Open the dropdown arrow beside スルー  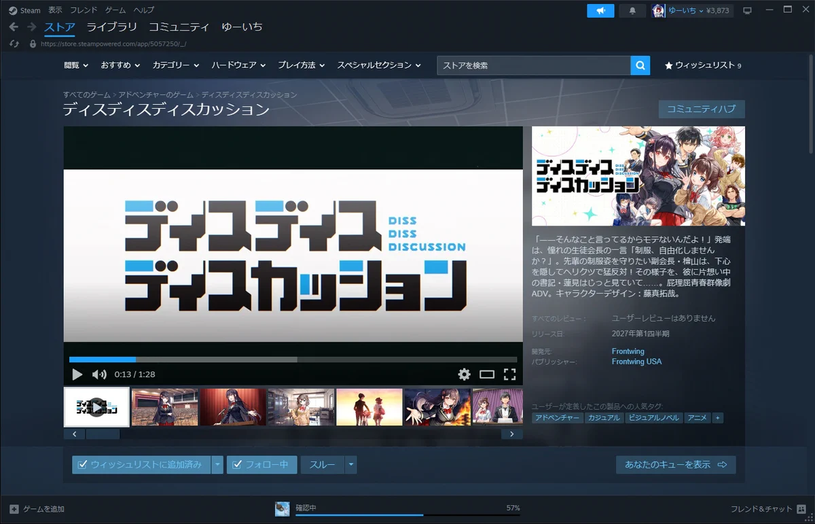click(x=351, y=465)
